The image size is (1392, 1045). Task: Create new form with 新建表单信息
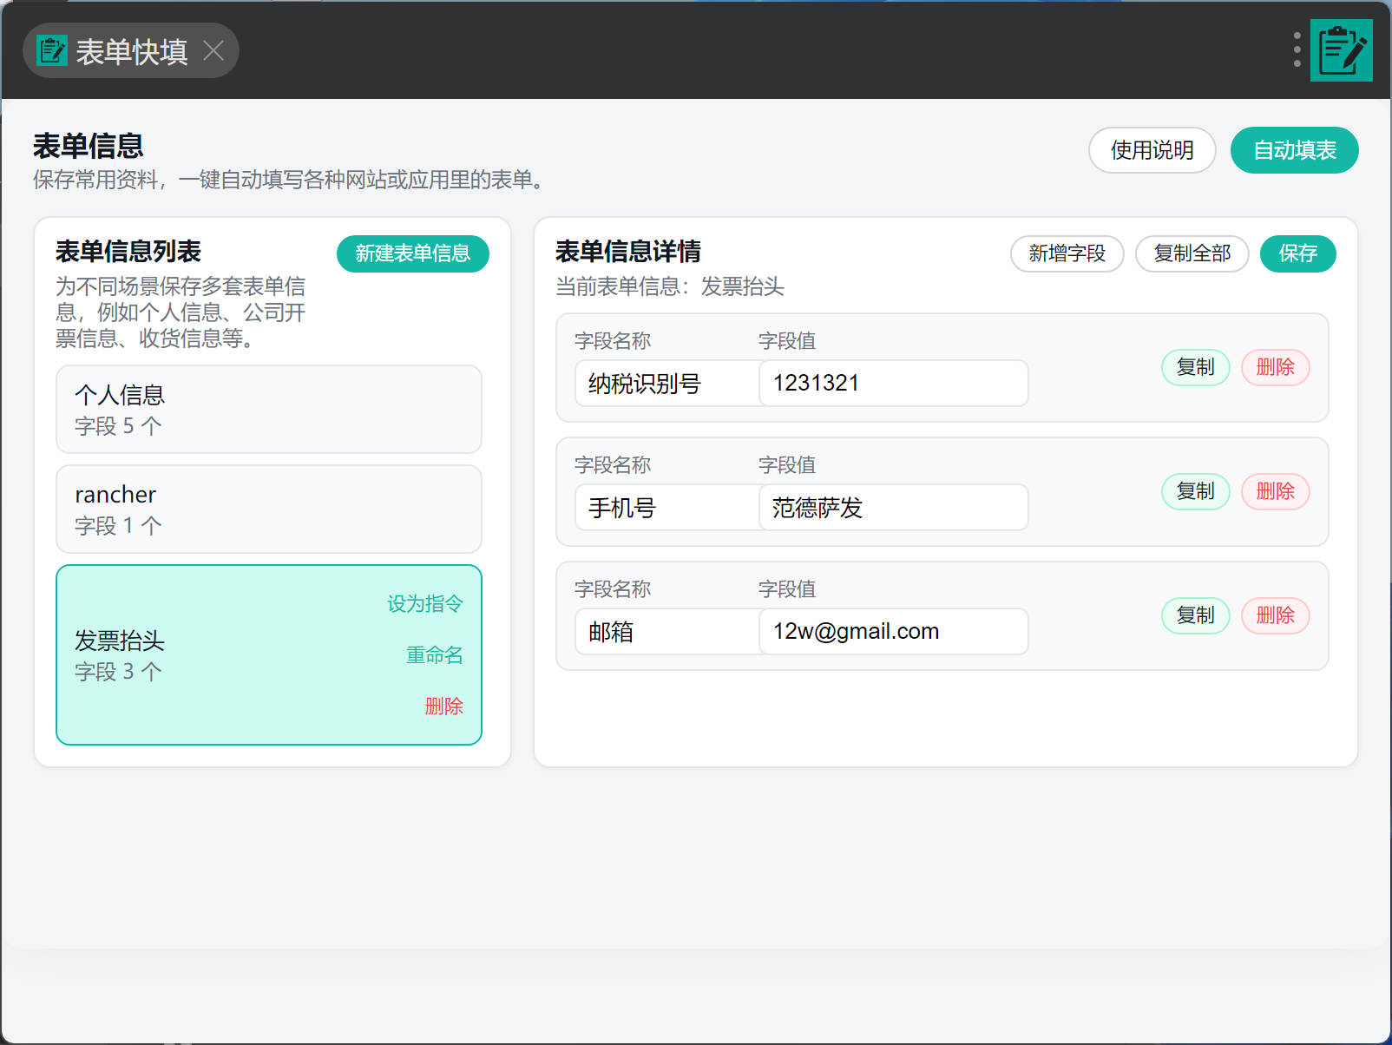point(412,253)
